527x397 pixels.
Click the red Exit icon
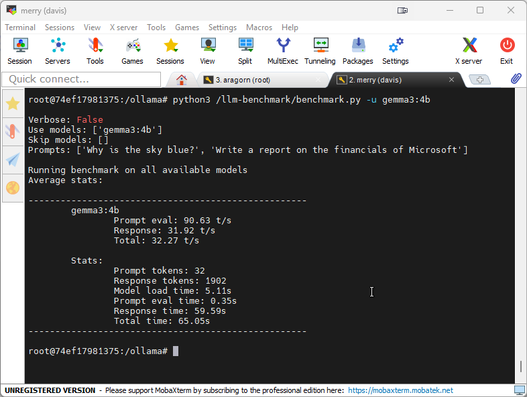pos(506,51)
